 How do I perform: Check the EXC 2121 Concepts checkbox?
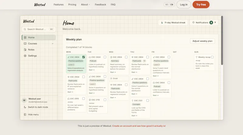click(x=148, y=100)
